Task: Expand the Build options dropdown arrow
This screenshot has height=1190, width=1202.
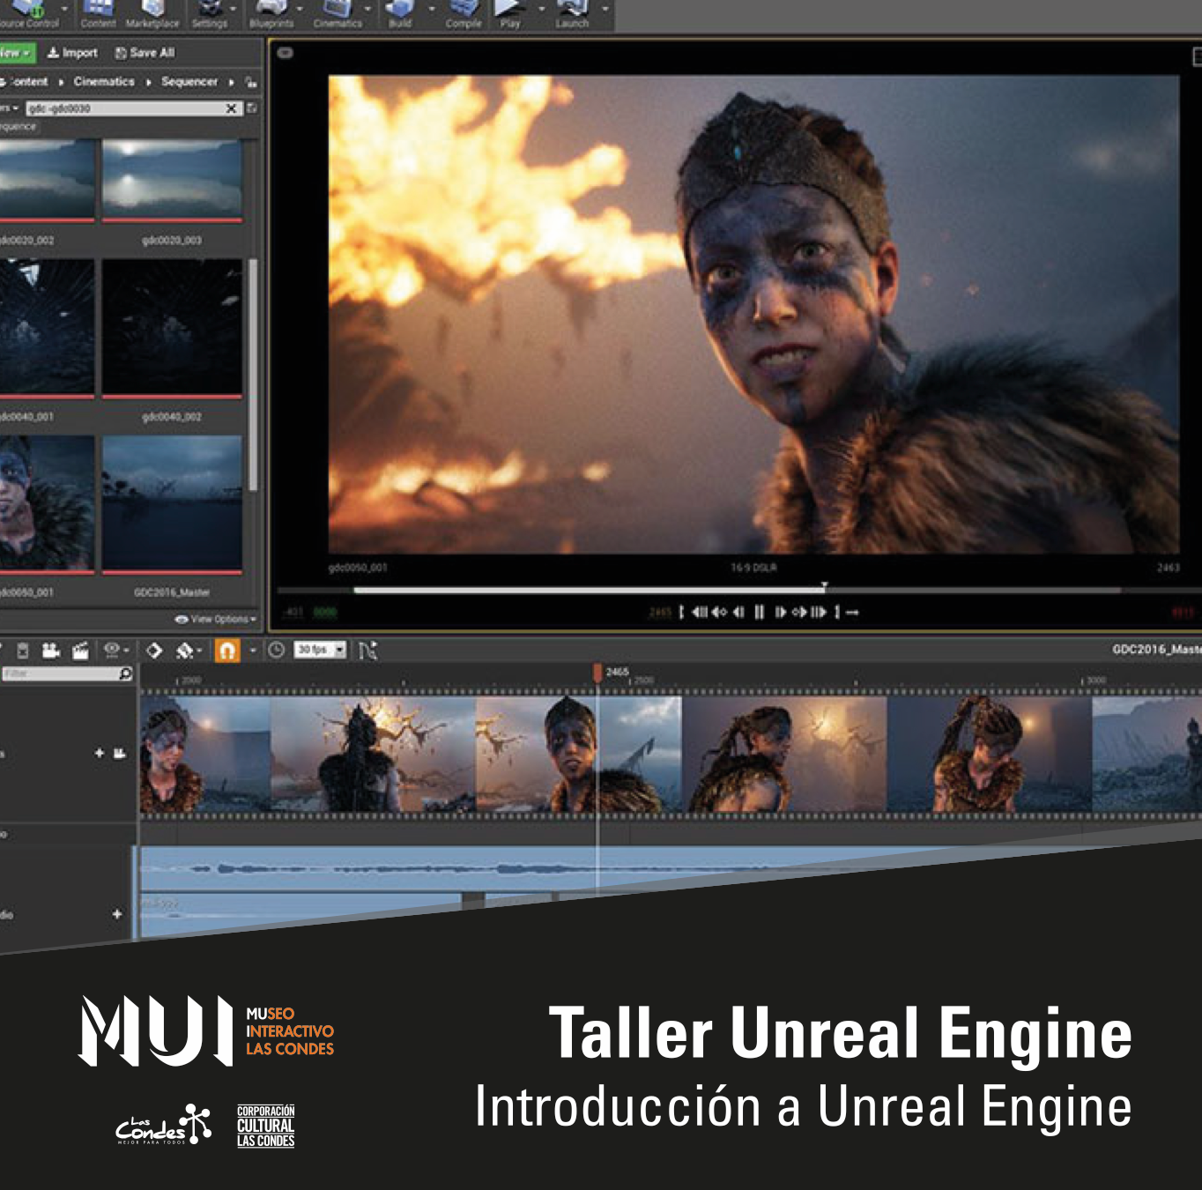Action: click(x=432, y=9)
